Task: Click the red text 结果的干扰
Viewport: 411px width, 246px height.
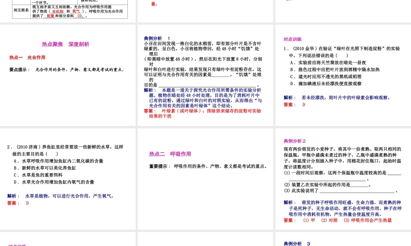Action: coord(160,116)
